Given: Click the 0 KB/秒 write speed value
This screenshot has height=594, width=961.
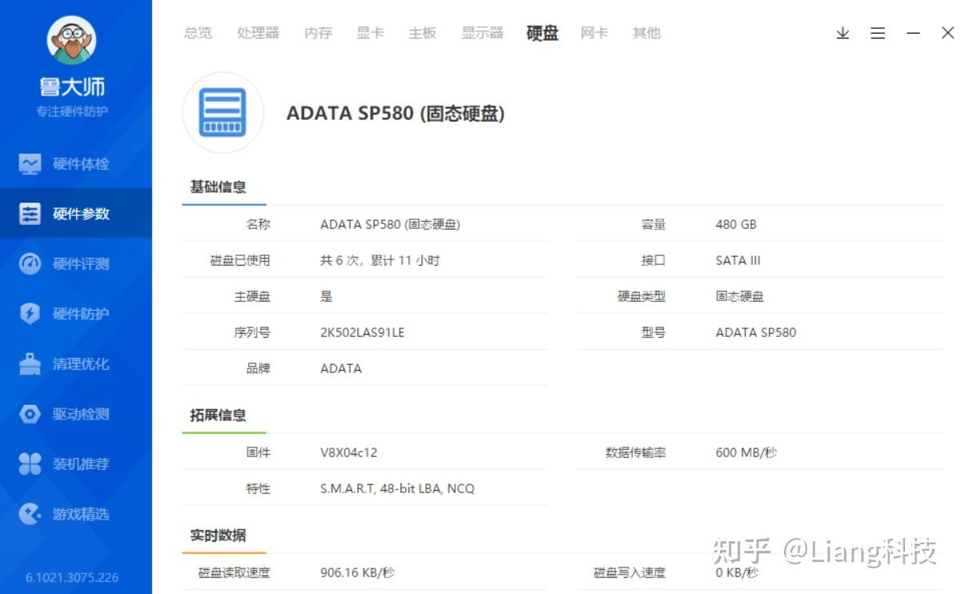Looking at the screenshot, I should [x=738, y=572].
